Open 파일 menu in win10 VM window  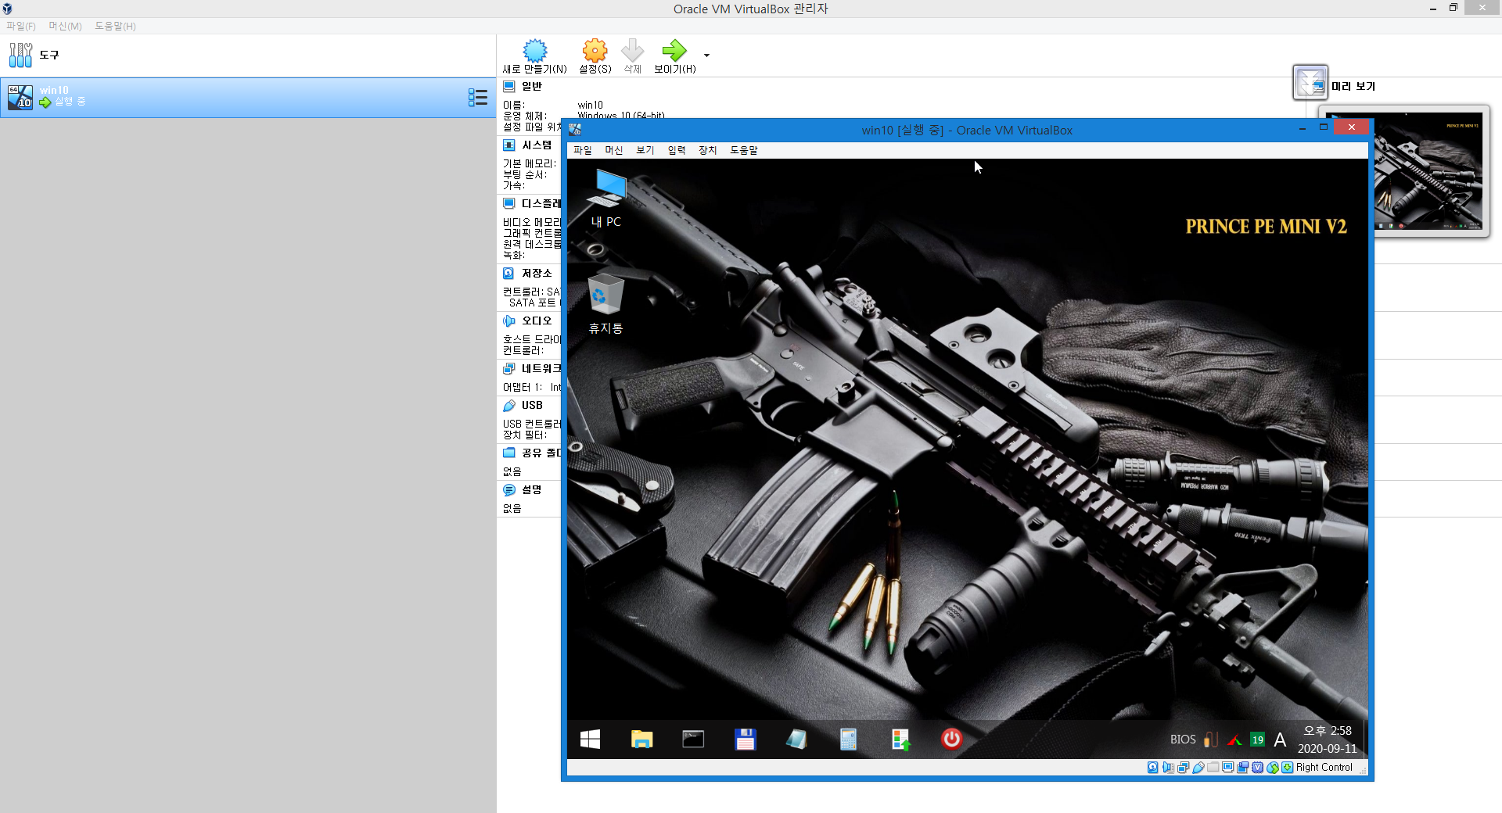[x=582, y=150]
